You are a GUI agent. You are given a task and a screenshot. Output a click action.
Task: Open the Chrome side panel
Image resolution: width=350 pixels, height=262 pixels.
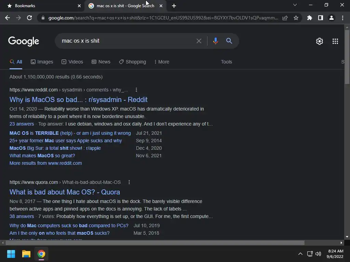(x=321, y=18)
